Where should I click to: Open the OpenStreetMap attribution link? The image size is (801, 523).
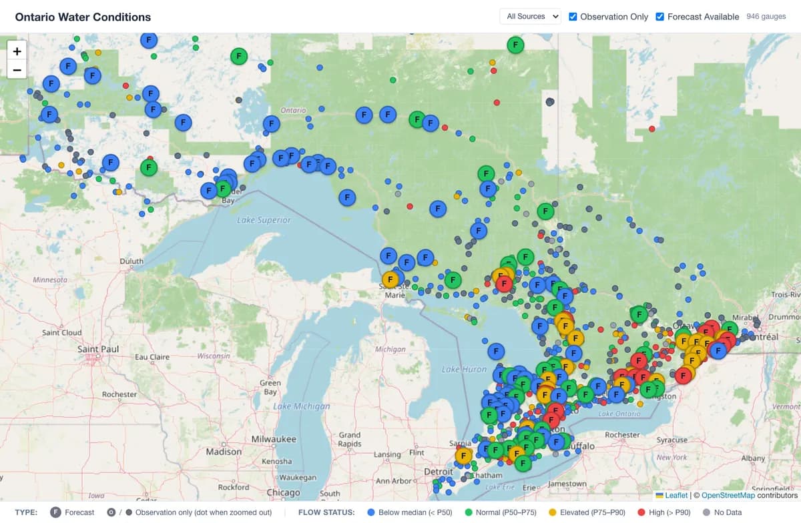[x=728, y=496]
